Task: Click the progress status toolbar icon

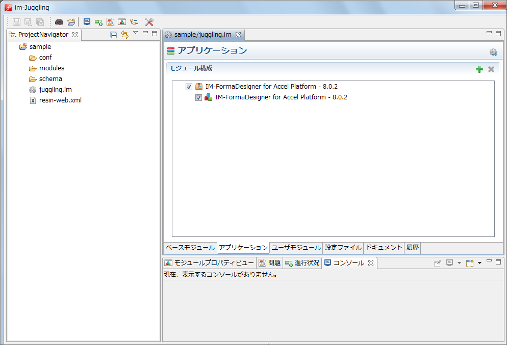Action: pyautogui.click(x=98, y=22)
